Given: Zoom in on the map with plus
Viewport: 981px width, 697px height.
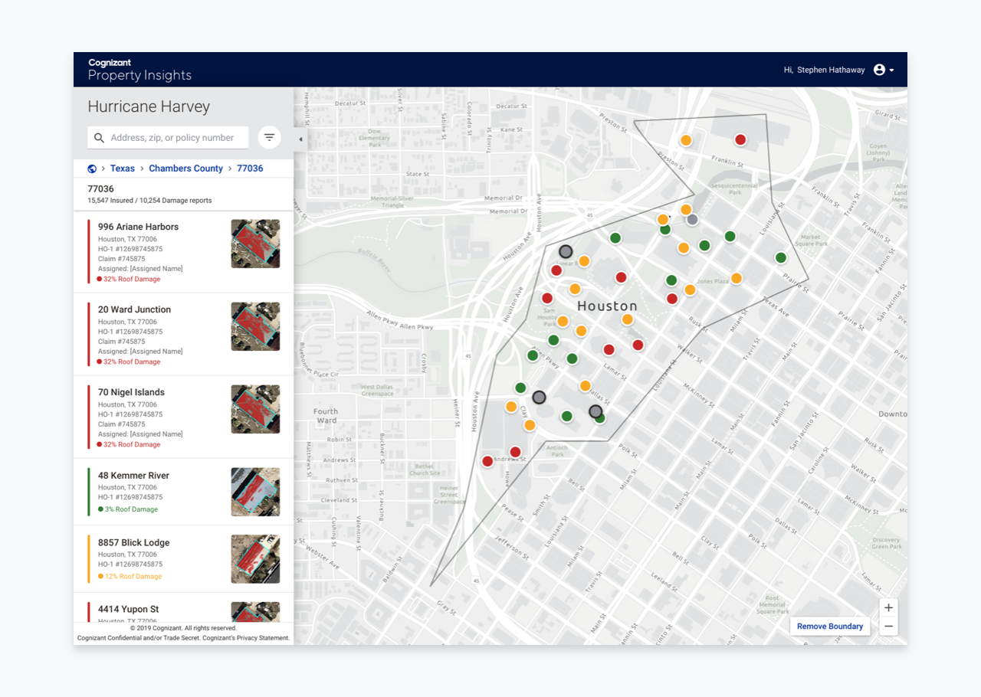Looking at the screenshot, I should point(888,608).
